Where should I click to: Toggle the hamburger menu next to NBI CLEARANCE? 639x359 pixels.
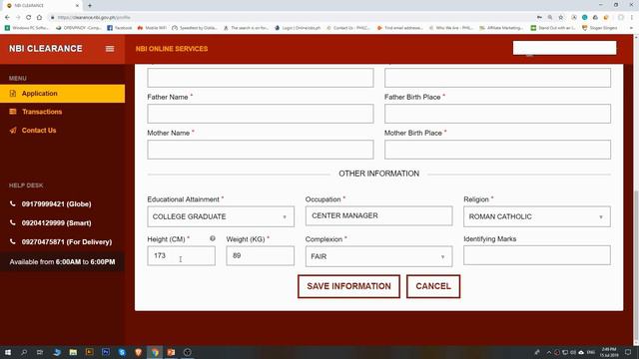[110, 49]
